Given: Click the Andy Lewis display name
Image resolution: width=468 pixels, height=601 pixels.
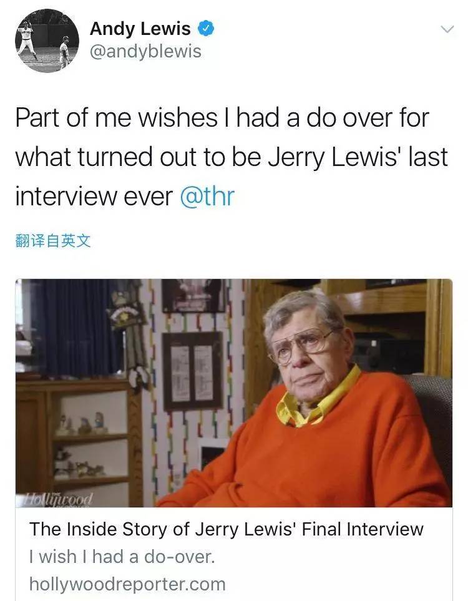Looking at the screenshot, I should point(140,28).
